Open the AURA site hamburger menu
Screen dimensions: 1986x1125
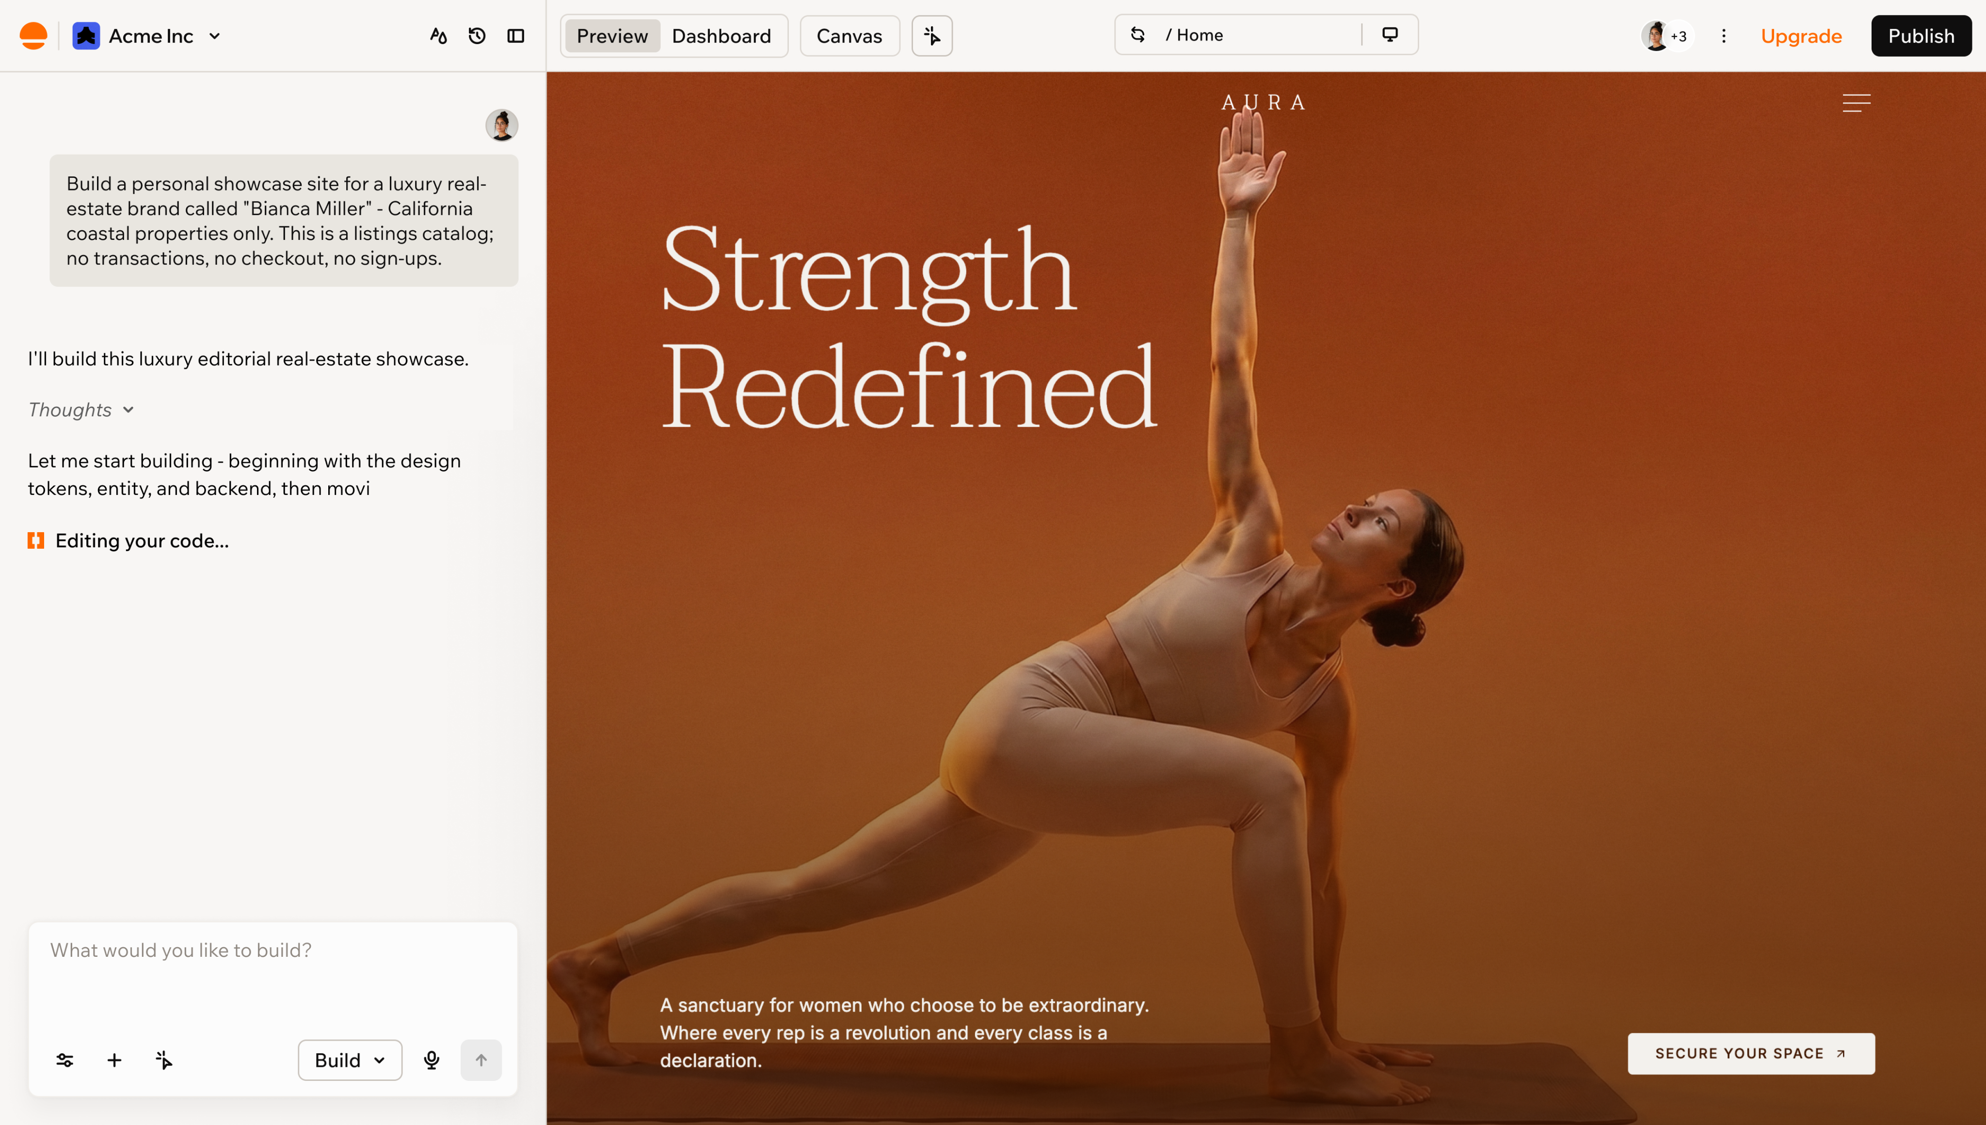(x=1856, y=103)
